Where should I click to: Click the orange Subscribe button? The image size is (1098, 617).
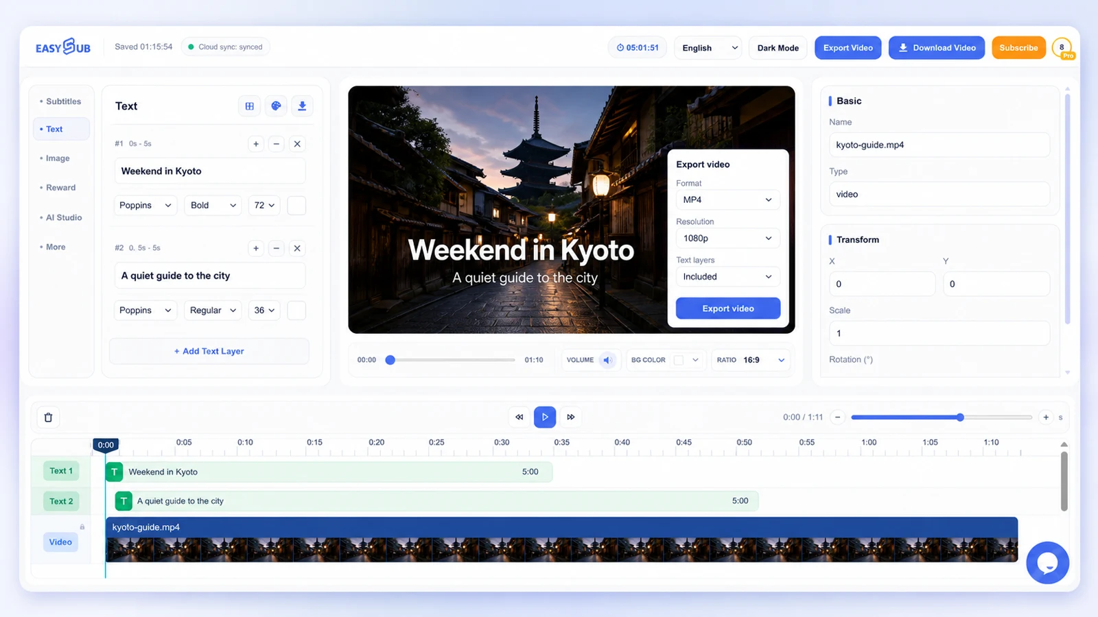pos(1018,48)
